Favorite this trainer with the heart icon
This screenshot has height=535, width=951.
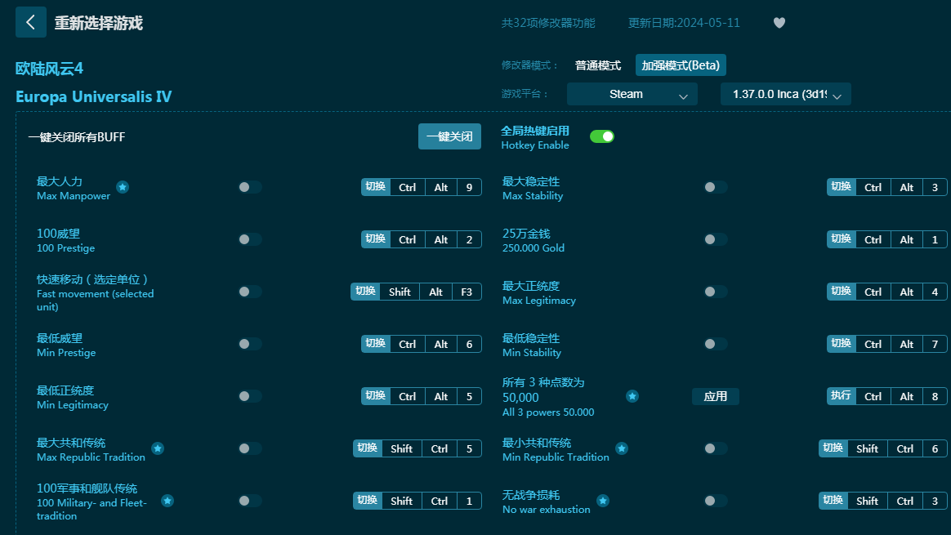click(x=779, y=23)
